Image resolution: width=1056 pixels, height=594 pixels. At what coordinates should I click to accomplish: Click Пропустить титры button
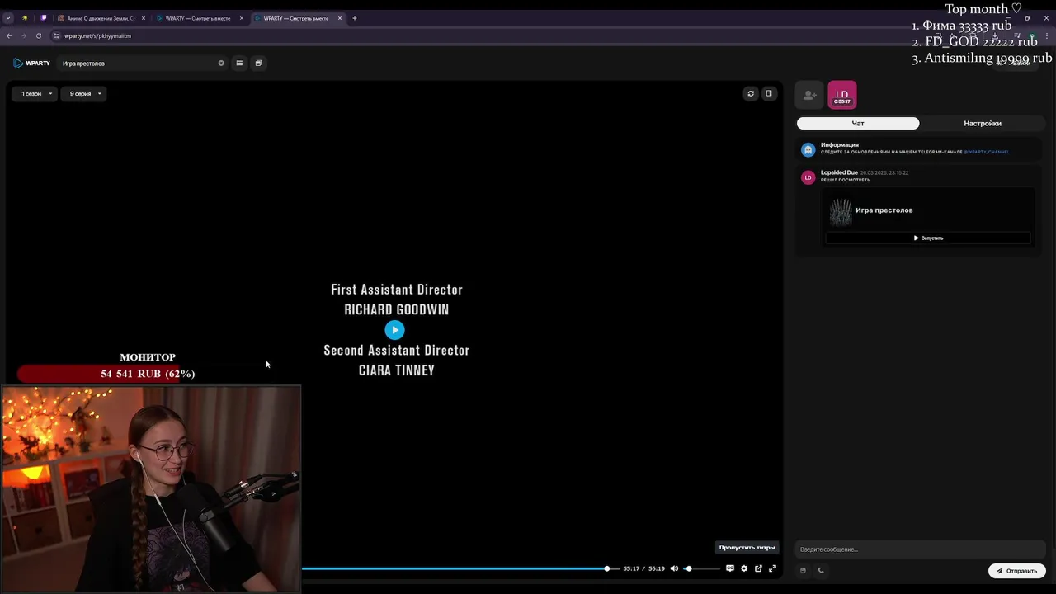pos(747,548)
